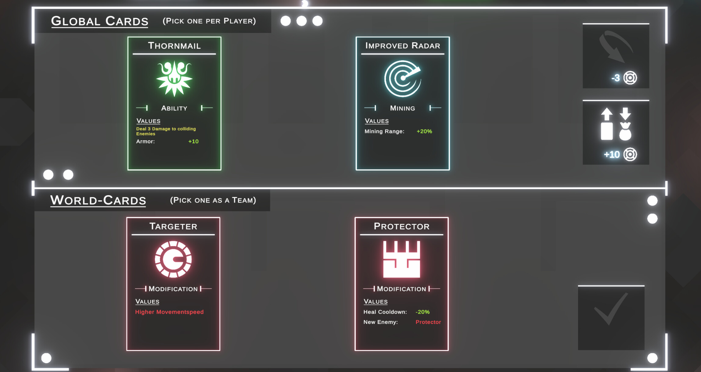Click the coin icon next to the -3 cost
The width and height of the screenshot is (701, 372).
(x=630, y=78)
